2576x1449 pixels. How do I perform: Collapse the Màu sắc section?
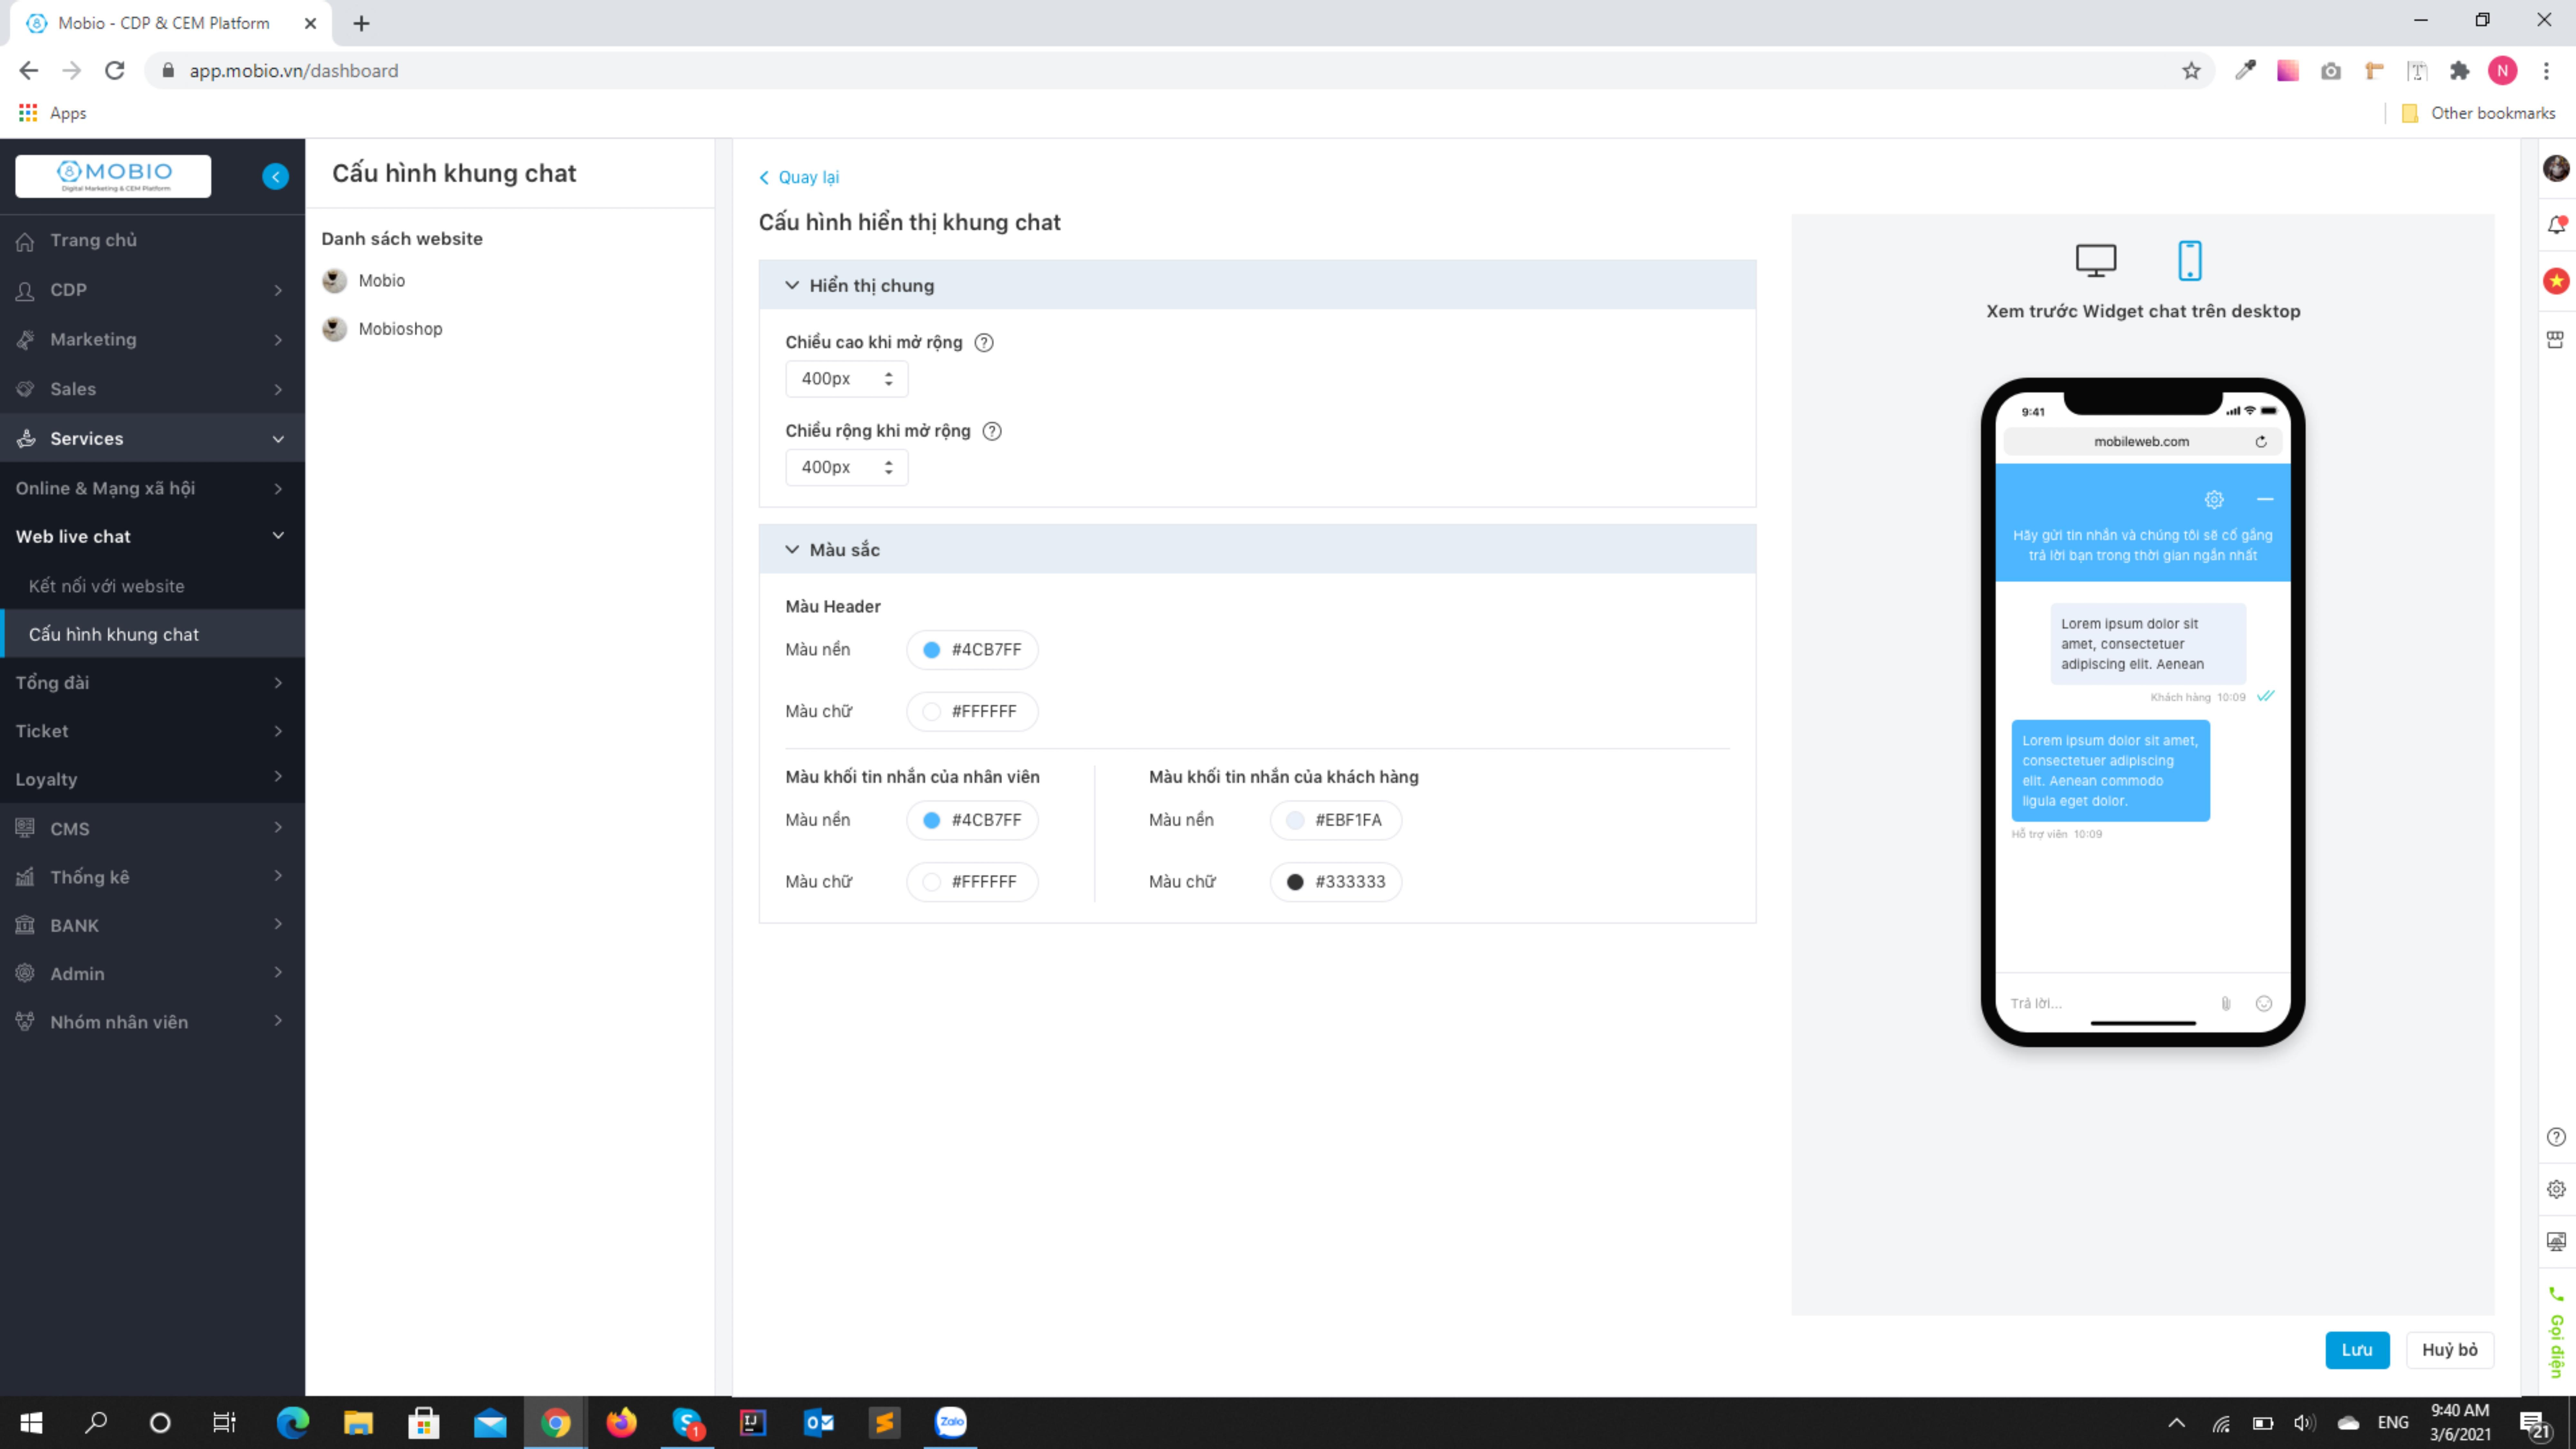pos(792,550)
